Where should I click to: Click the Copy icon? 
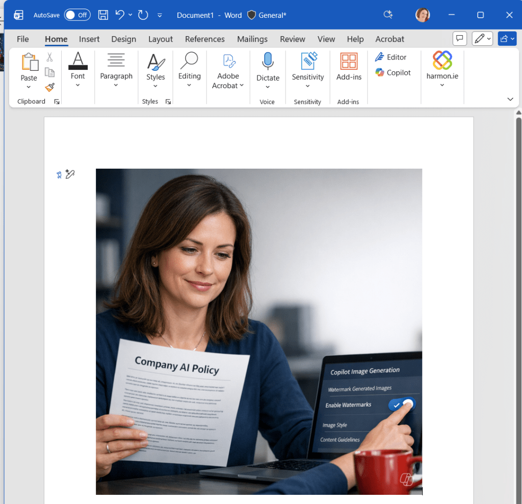[x=49, y=71]
